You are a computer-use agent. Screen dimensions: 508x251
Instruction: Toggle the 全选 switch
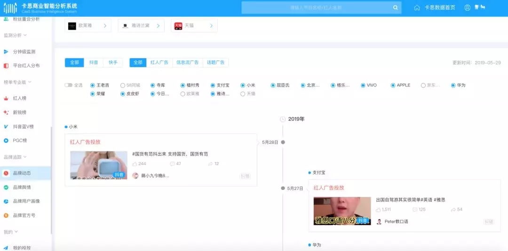(69, 85)
